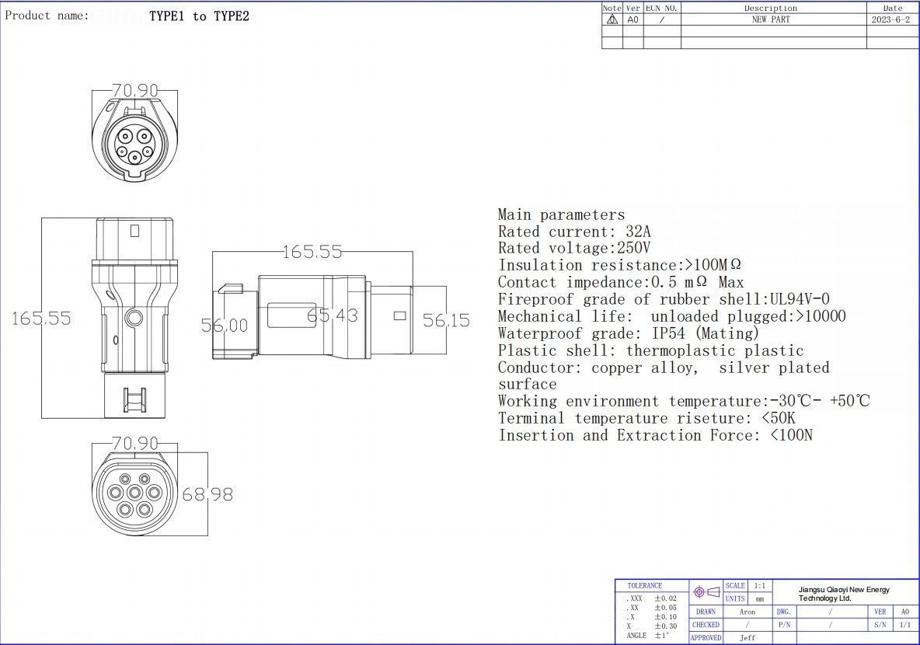Click the 'TYPE1 to TYPE2' product name
920x645 pixels.
point(199,16)
